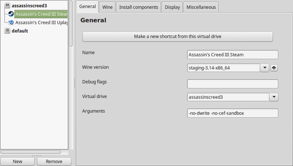
Task: Click the New button
Action: pos(18,161)
